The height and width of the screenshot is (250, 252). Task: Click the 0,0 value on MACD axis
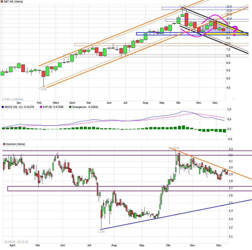tap(229, 129)
